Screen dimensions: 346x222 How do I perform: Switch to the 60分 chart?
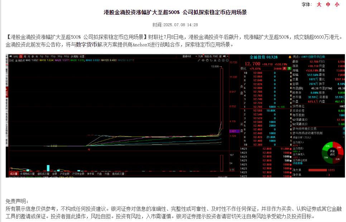click(x=67, y=56)
